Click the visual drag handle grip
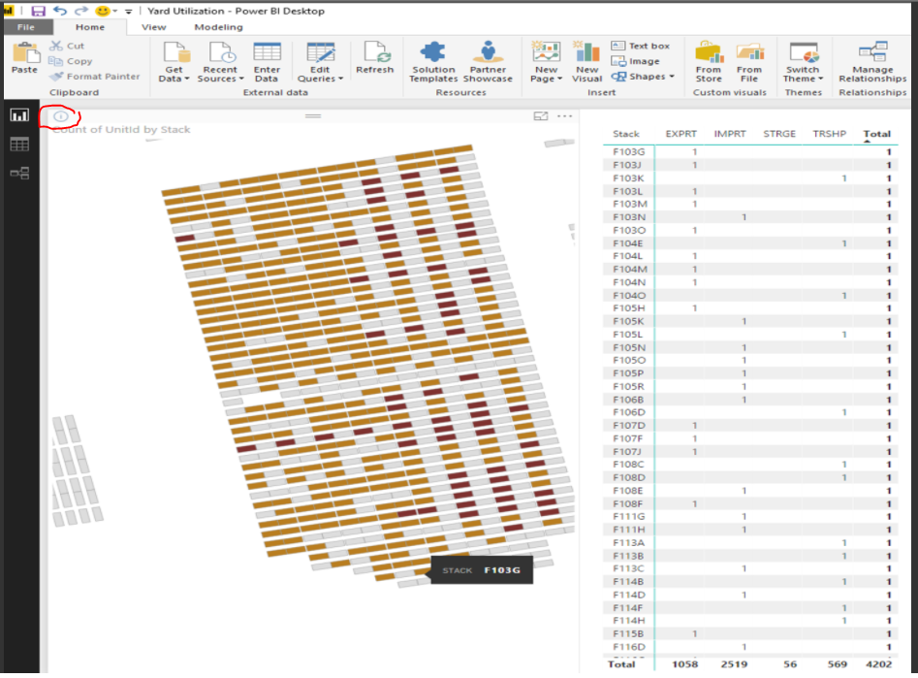The width and height of the screenshot is (918, 678). point(313,116)
